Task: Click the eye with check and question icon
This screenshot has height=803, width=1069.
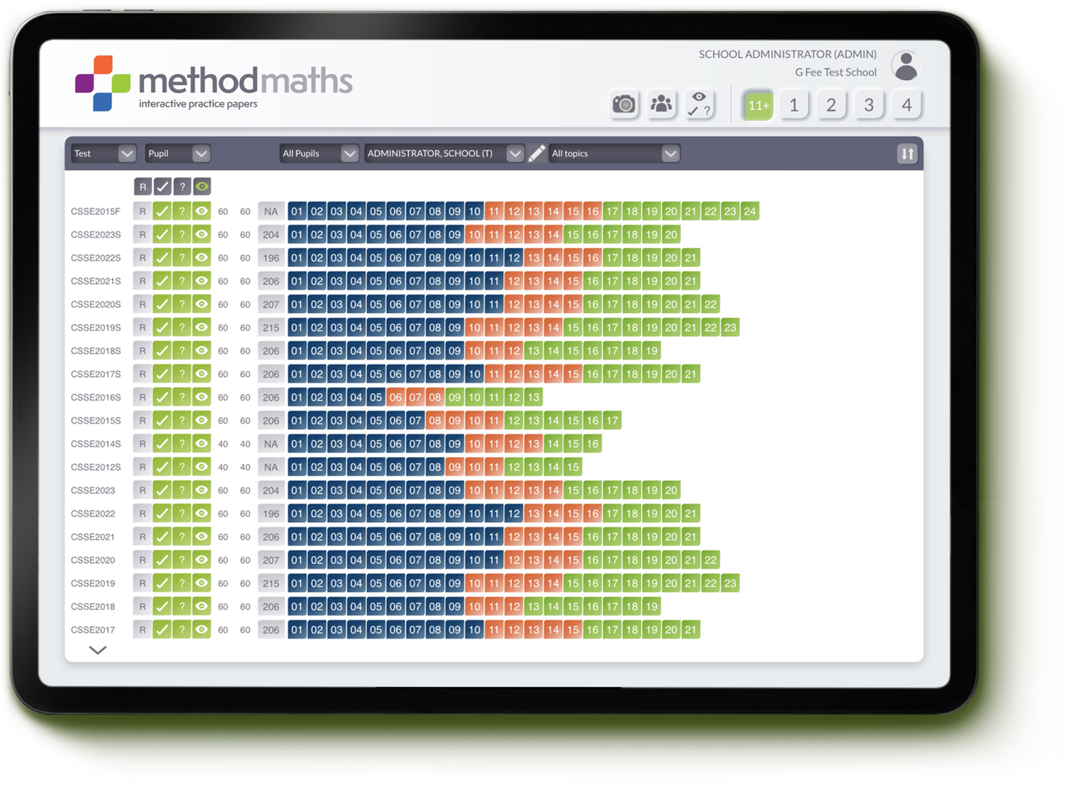Action: 698,104
